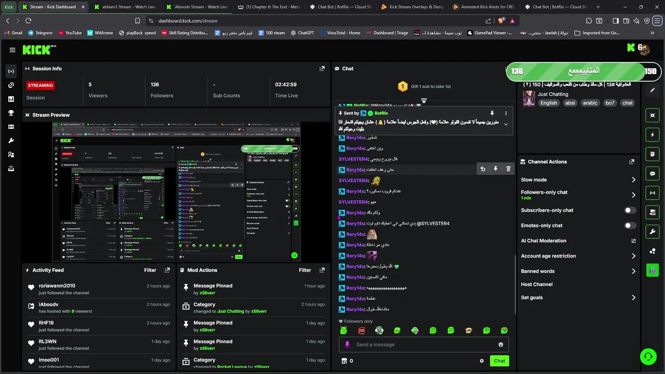The height and width of the screenshot is (374, 665).
Task: Click the document notes icon in right toolbar
Action: coord(653,154)
